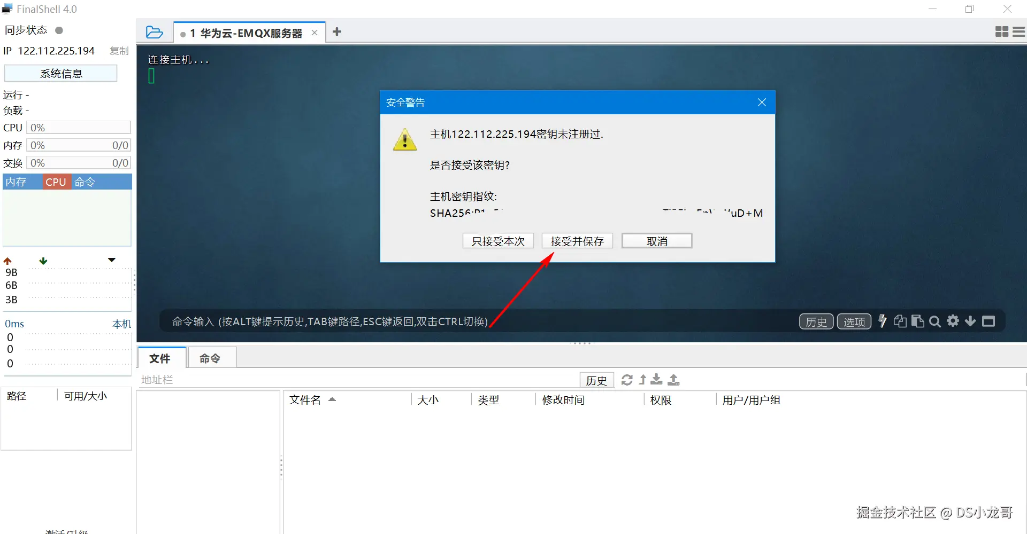The image size is (1027, 534).
Task: Sort by 大小 column header
Action: pos(441,399)
